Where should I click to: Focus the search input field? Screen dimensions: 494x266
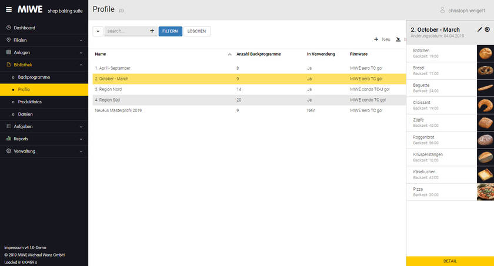point(126,31)
